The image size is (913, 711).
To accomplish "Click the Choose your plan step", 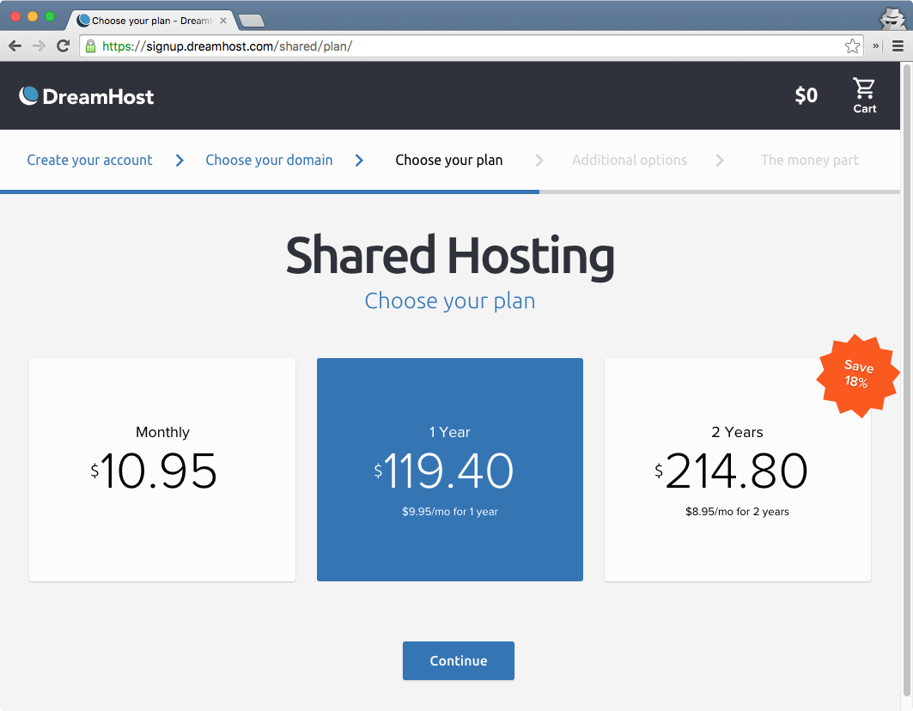I will (449, 160).
